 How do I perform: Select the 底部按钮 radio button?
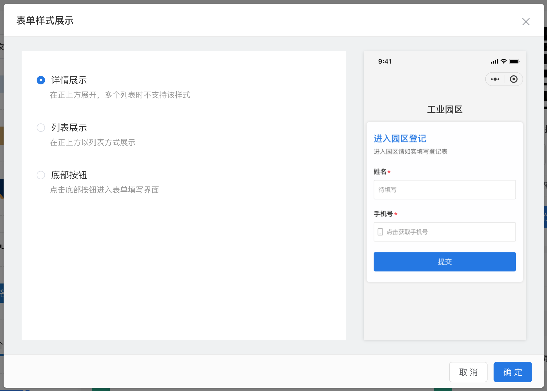tap(41, 175)
